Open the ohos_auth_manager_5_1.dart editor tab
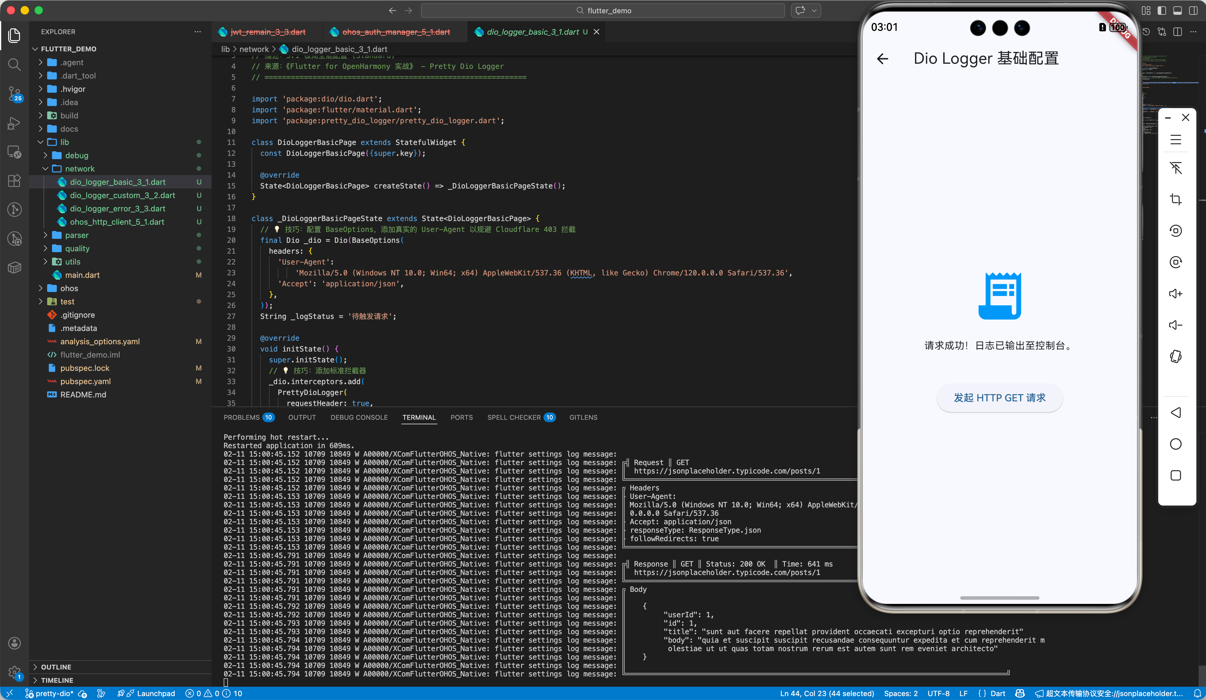 click(396, 32)
